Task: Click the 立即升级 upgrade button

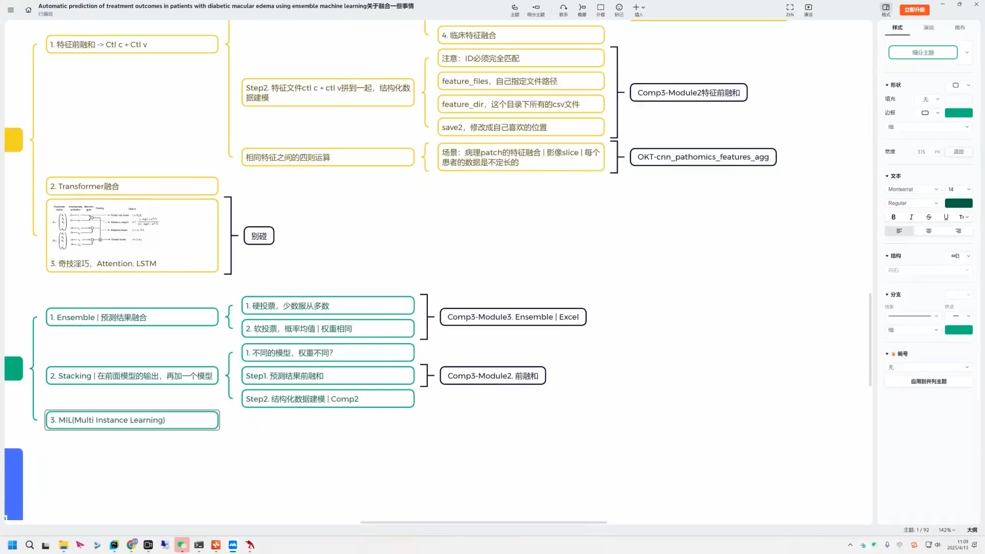Action: coord(915,10)
